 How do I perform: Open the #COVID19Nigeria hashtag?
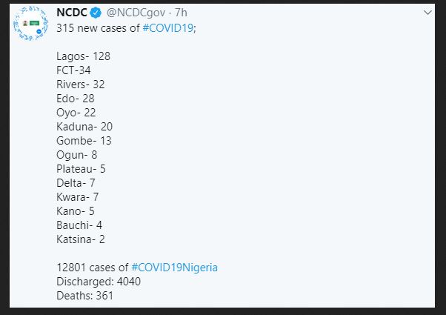[x=174, y=267]
